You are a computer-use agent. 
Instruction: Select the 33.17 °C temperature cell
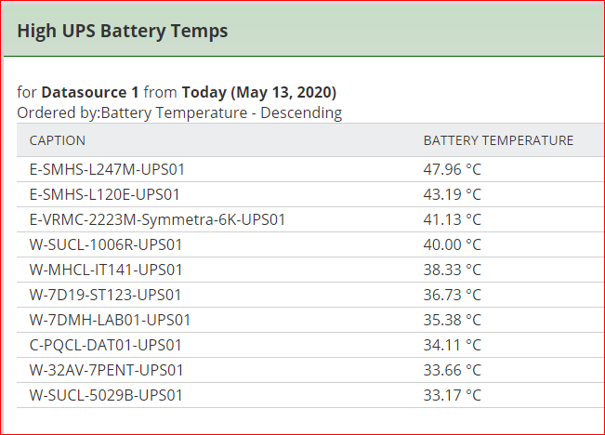[x=452, y=395]
